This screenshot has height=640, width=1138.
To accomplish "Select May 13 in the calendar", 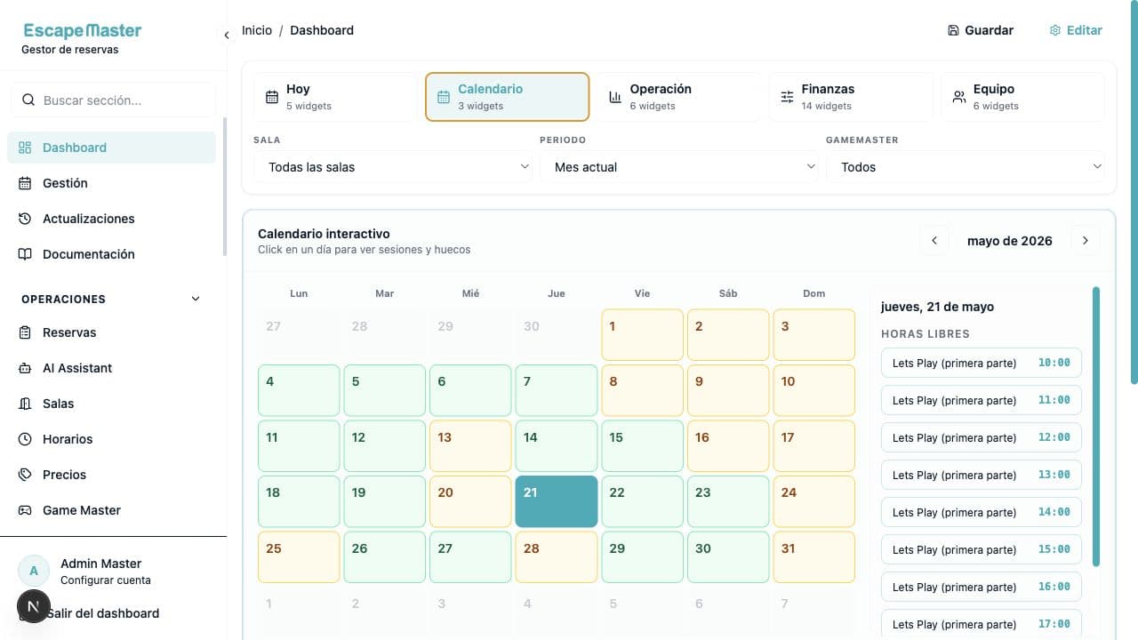I will (x=470, y=446).
